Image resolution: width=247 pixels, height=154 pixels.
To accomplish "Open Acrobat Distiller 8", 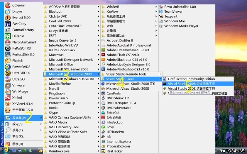I will click(129, 40).
